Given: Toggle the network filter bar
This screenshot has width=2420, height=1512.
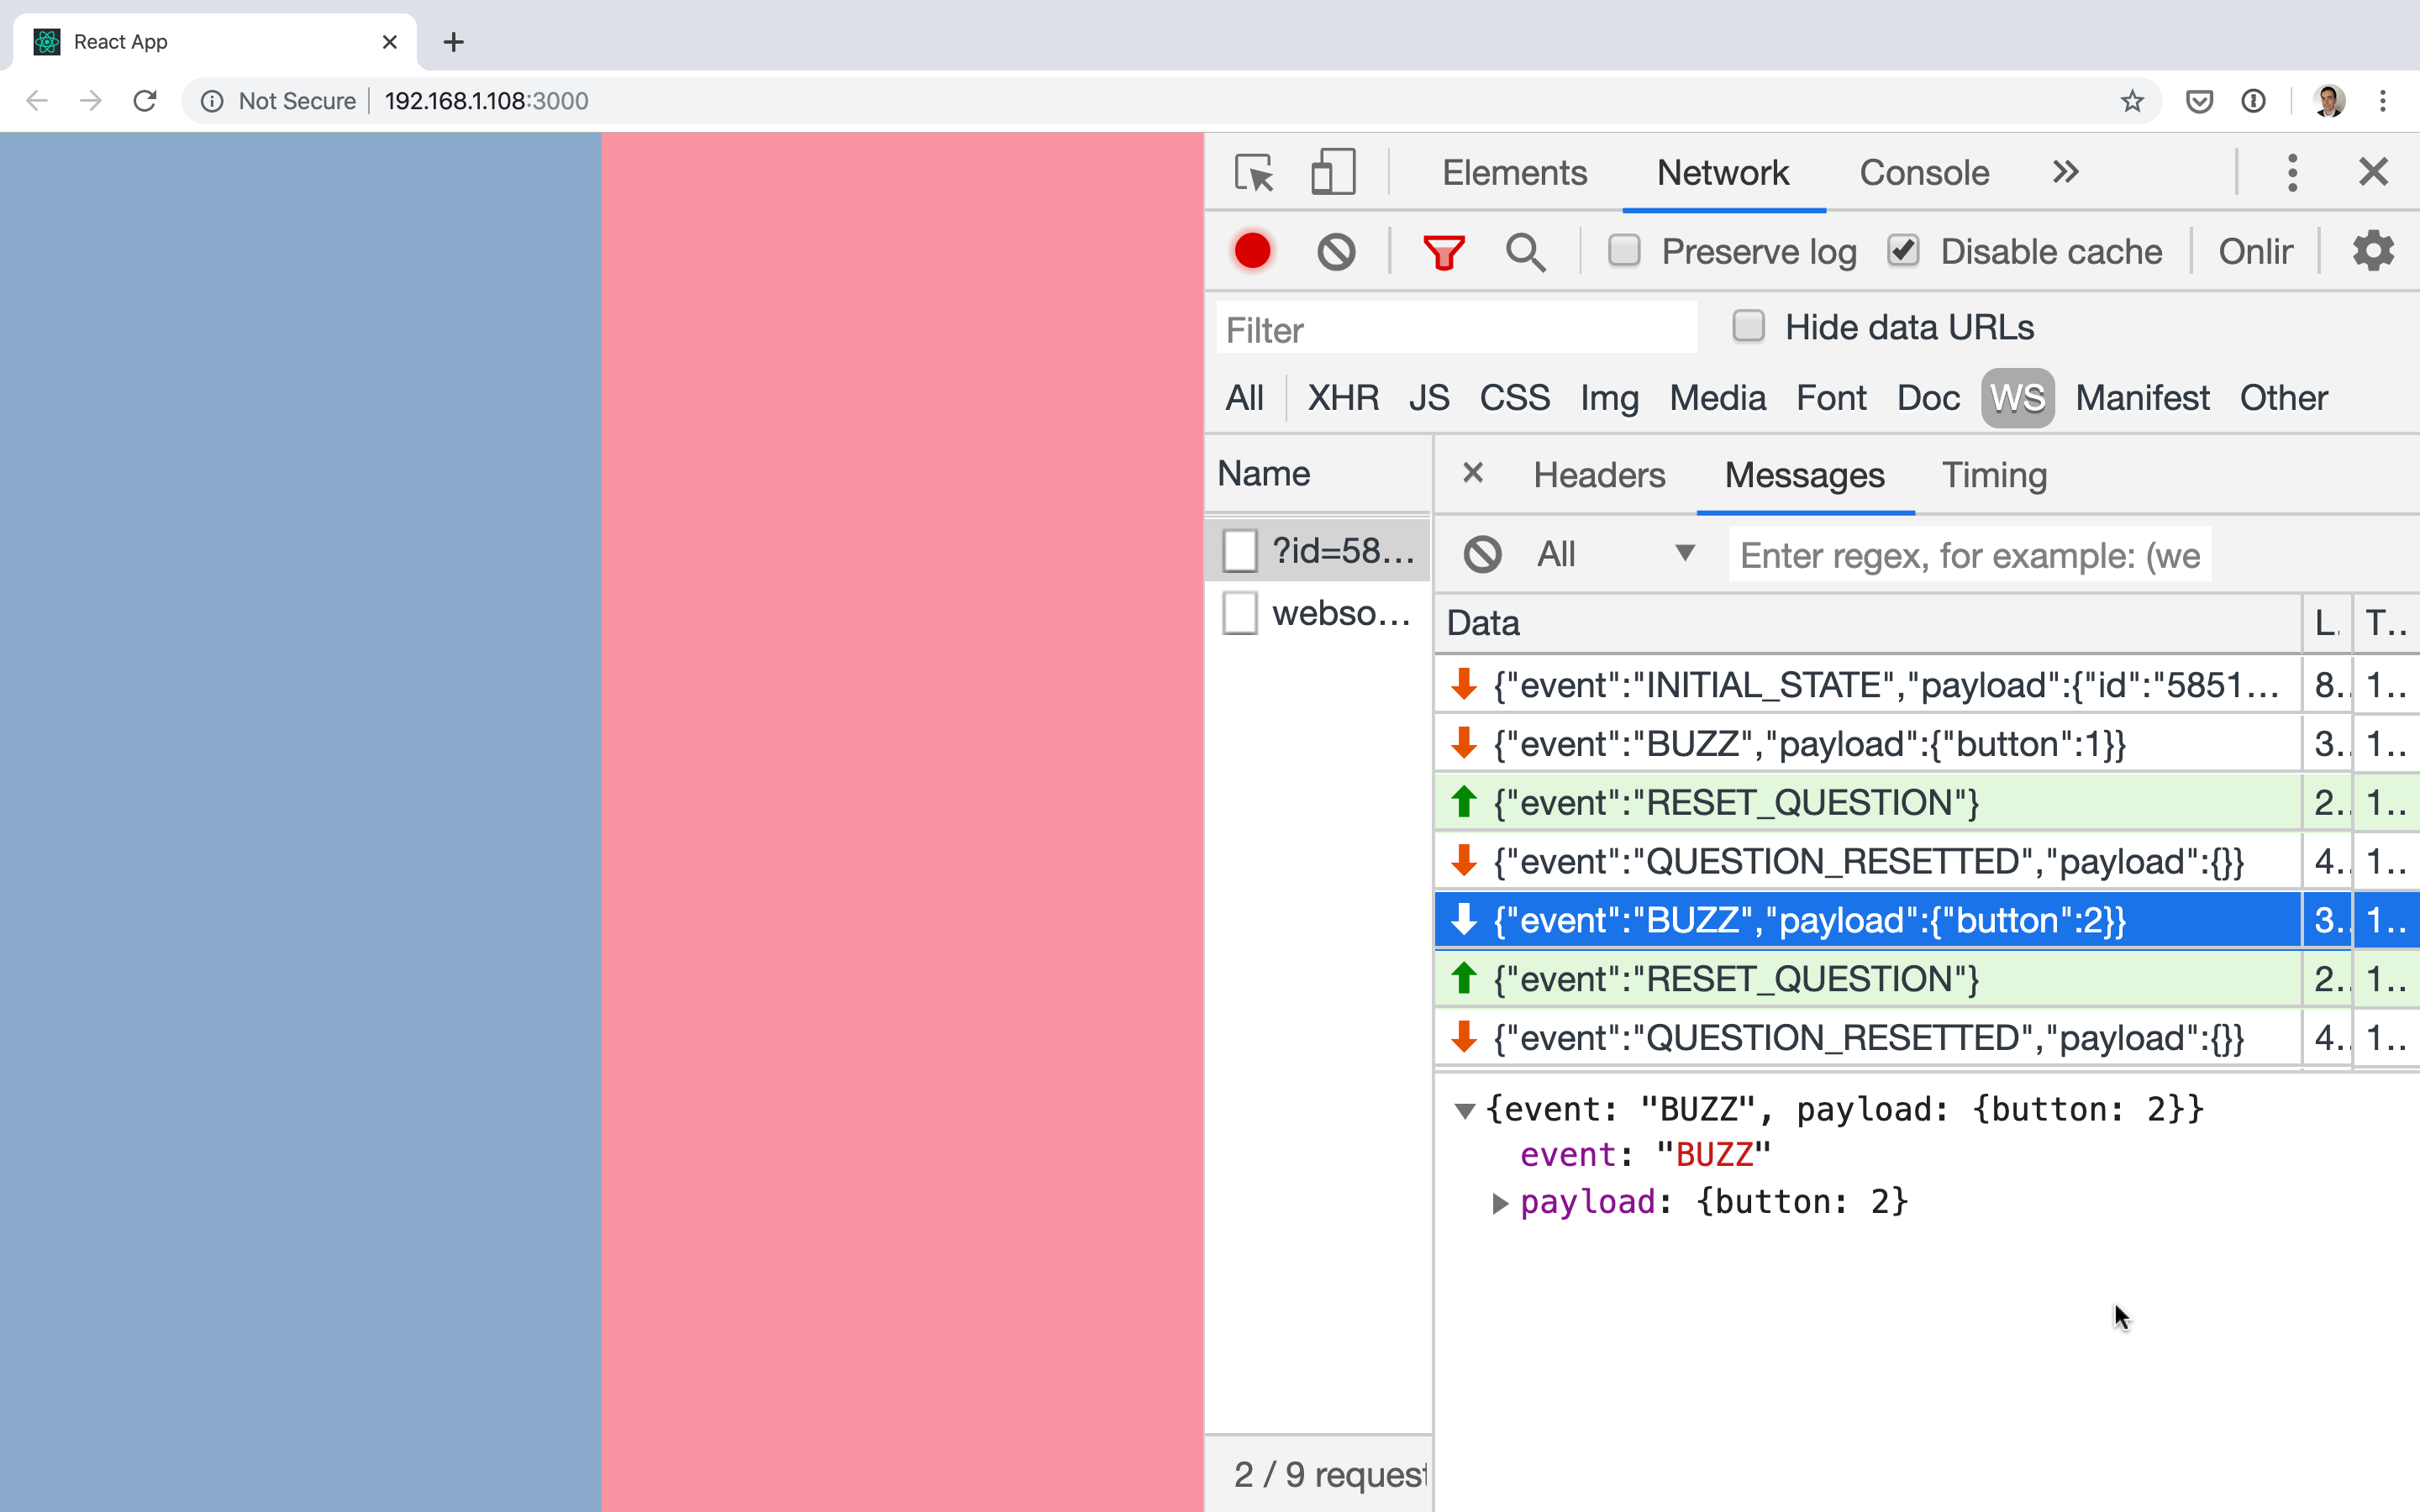Looking at the screenshot, I should [x=1444, y=251].
